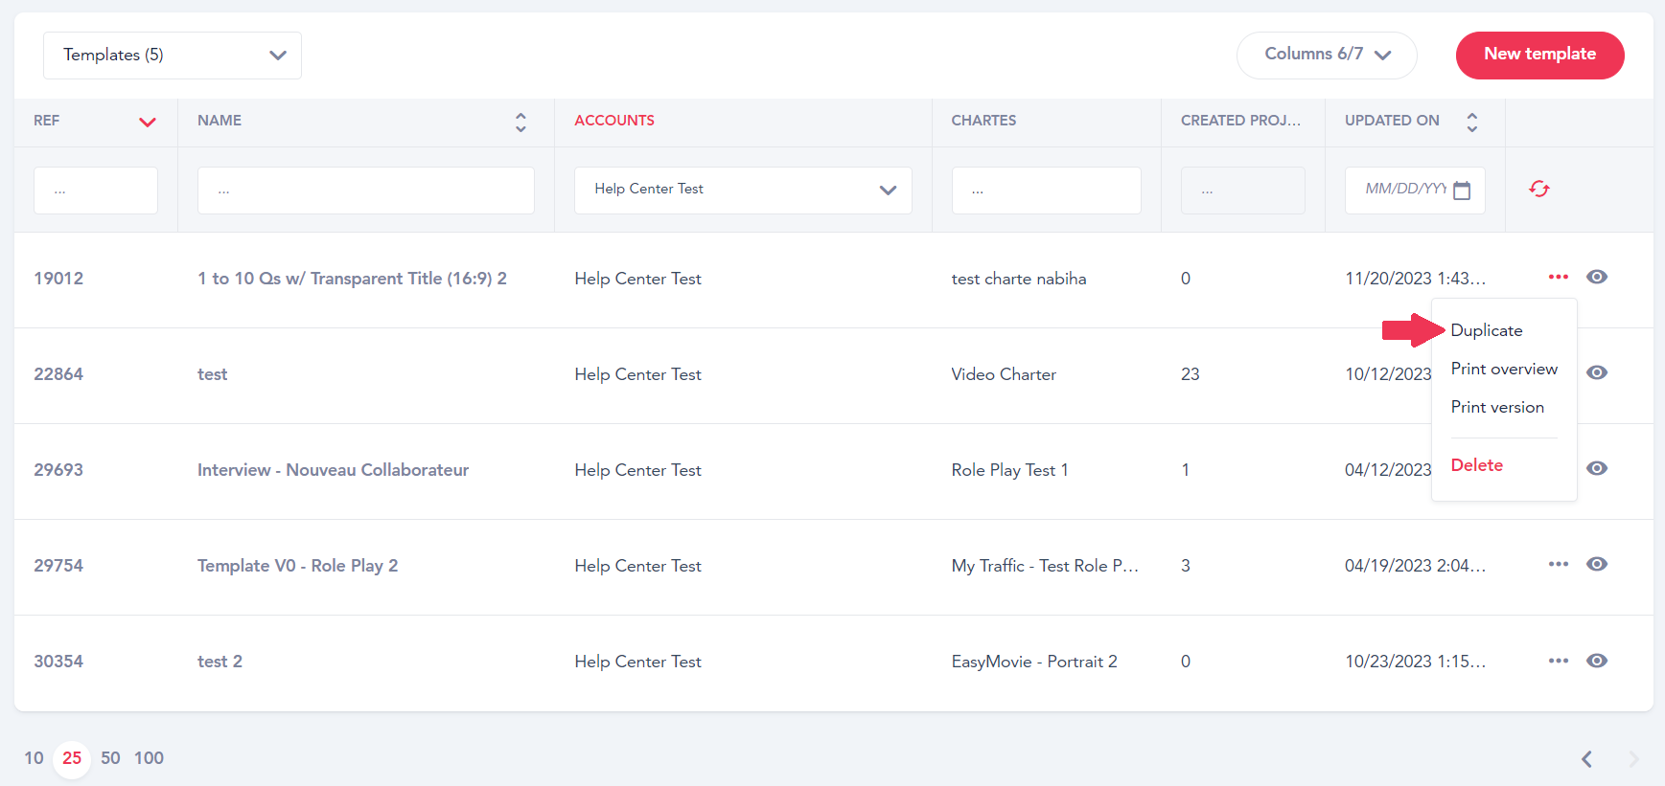1665x786 pixels.
Task: Click the 11/20/2023 1:43... date cell
Action: (x=1415, y=279)
